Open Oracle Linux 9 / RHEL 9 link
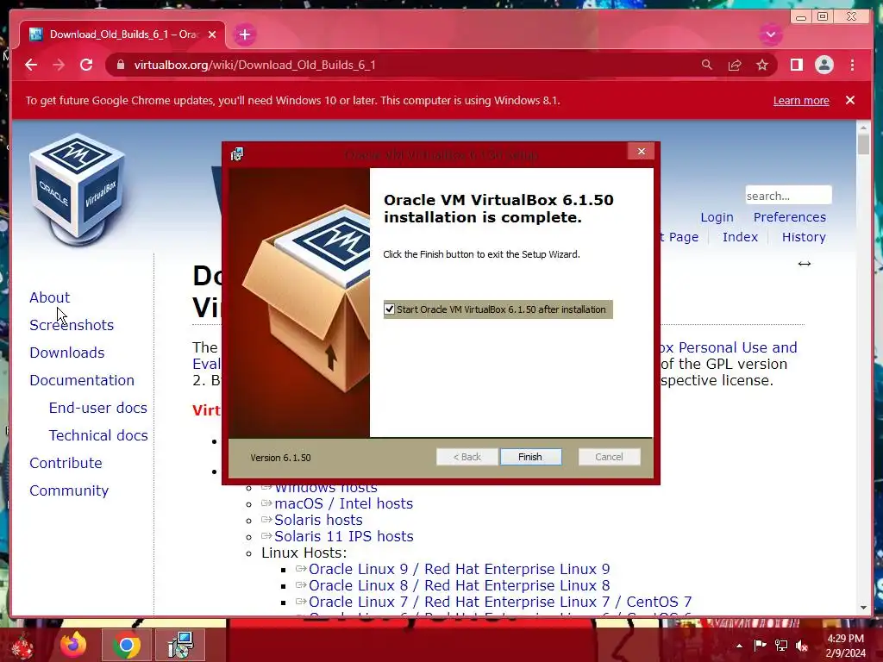The image size is (883, 662). 459,569
